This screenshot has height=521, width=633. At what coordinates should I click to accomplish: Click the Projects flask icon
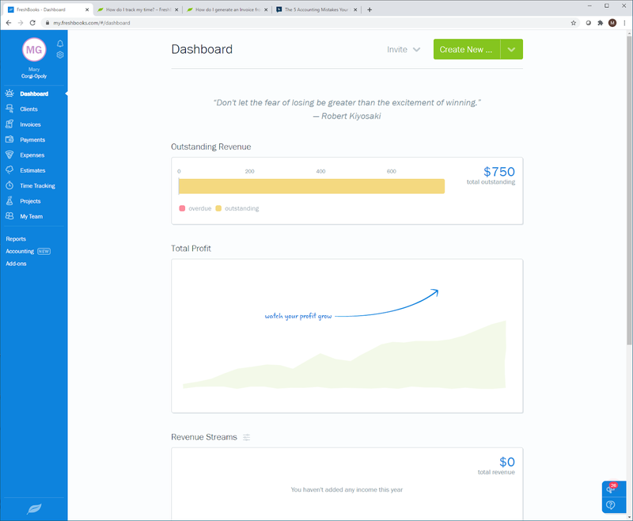click(9, 201)
